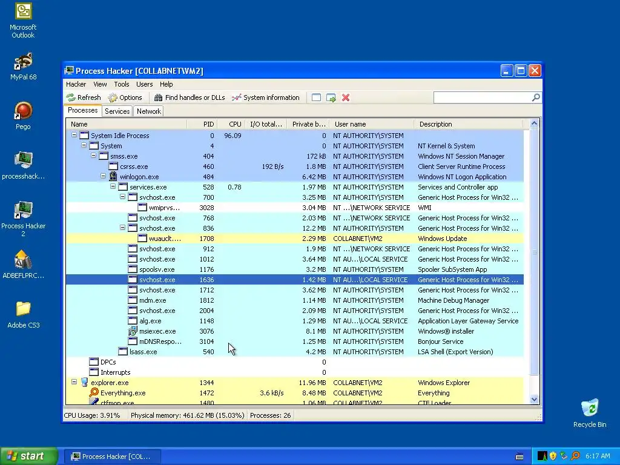Image resolution: width=620 pixels, height=465 pixels.
Task: Sort by the Private bytes column header
Action: pos(308,124)
